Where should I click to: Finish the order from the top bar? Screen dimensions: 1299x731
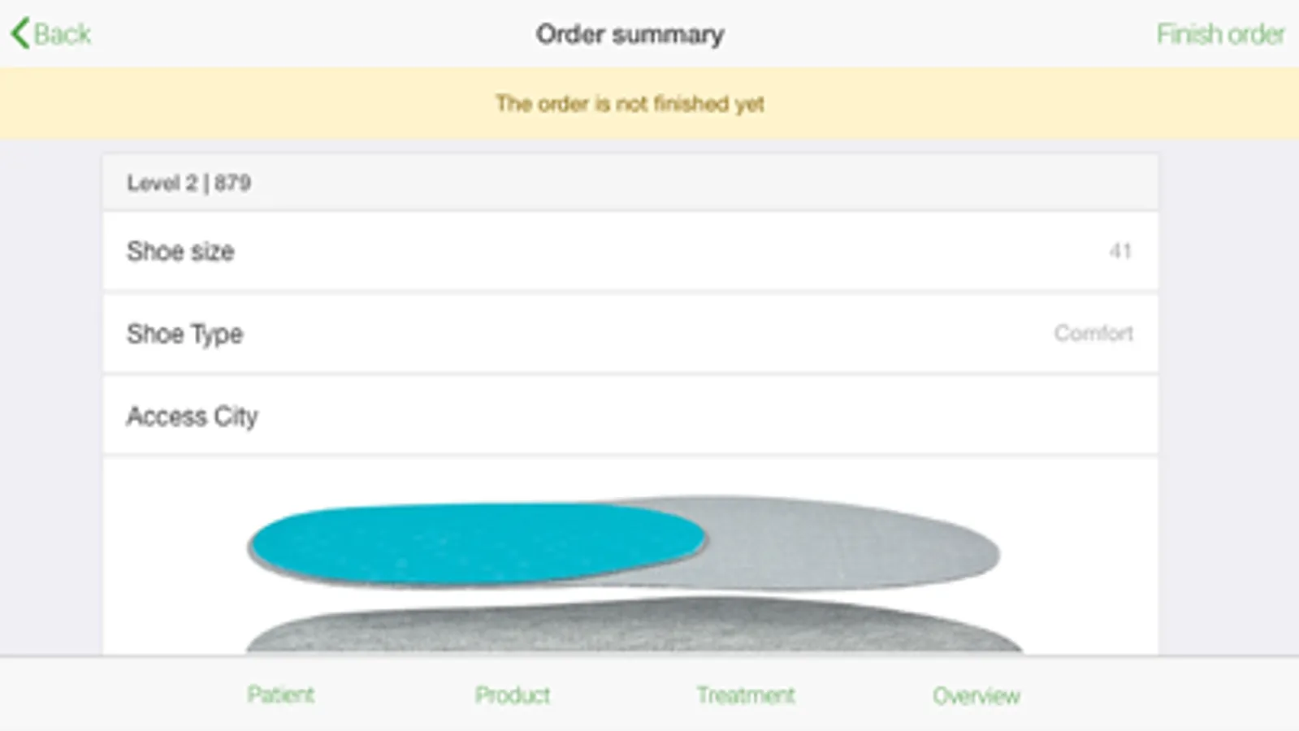[x=1220, y=34]
